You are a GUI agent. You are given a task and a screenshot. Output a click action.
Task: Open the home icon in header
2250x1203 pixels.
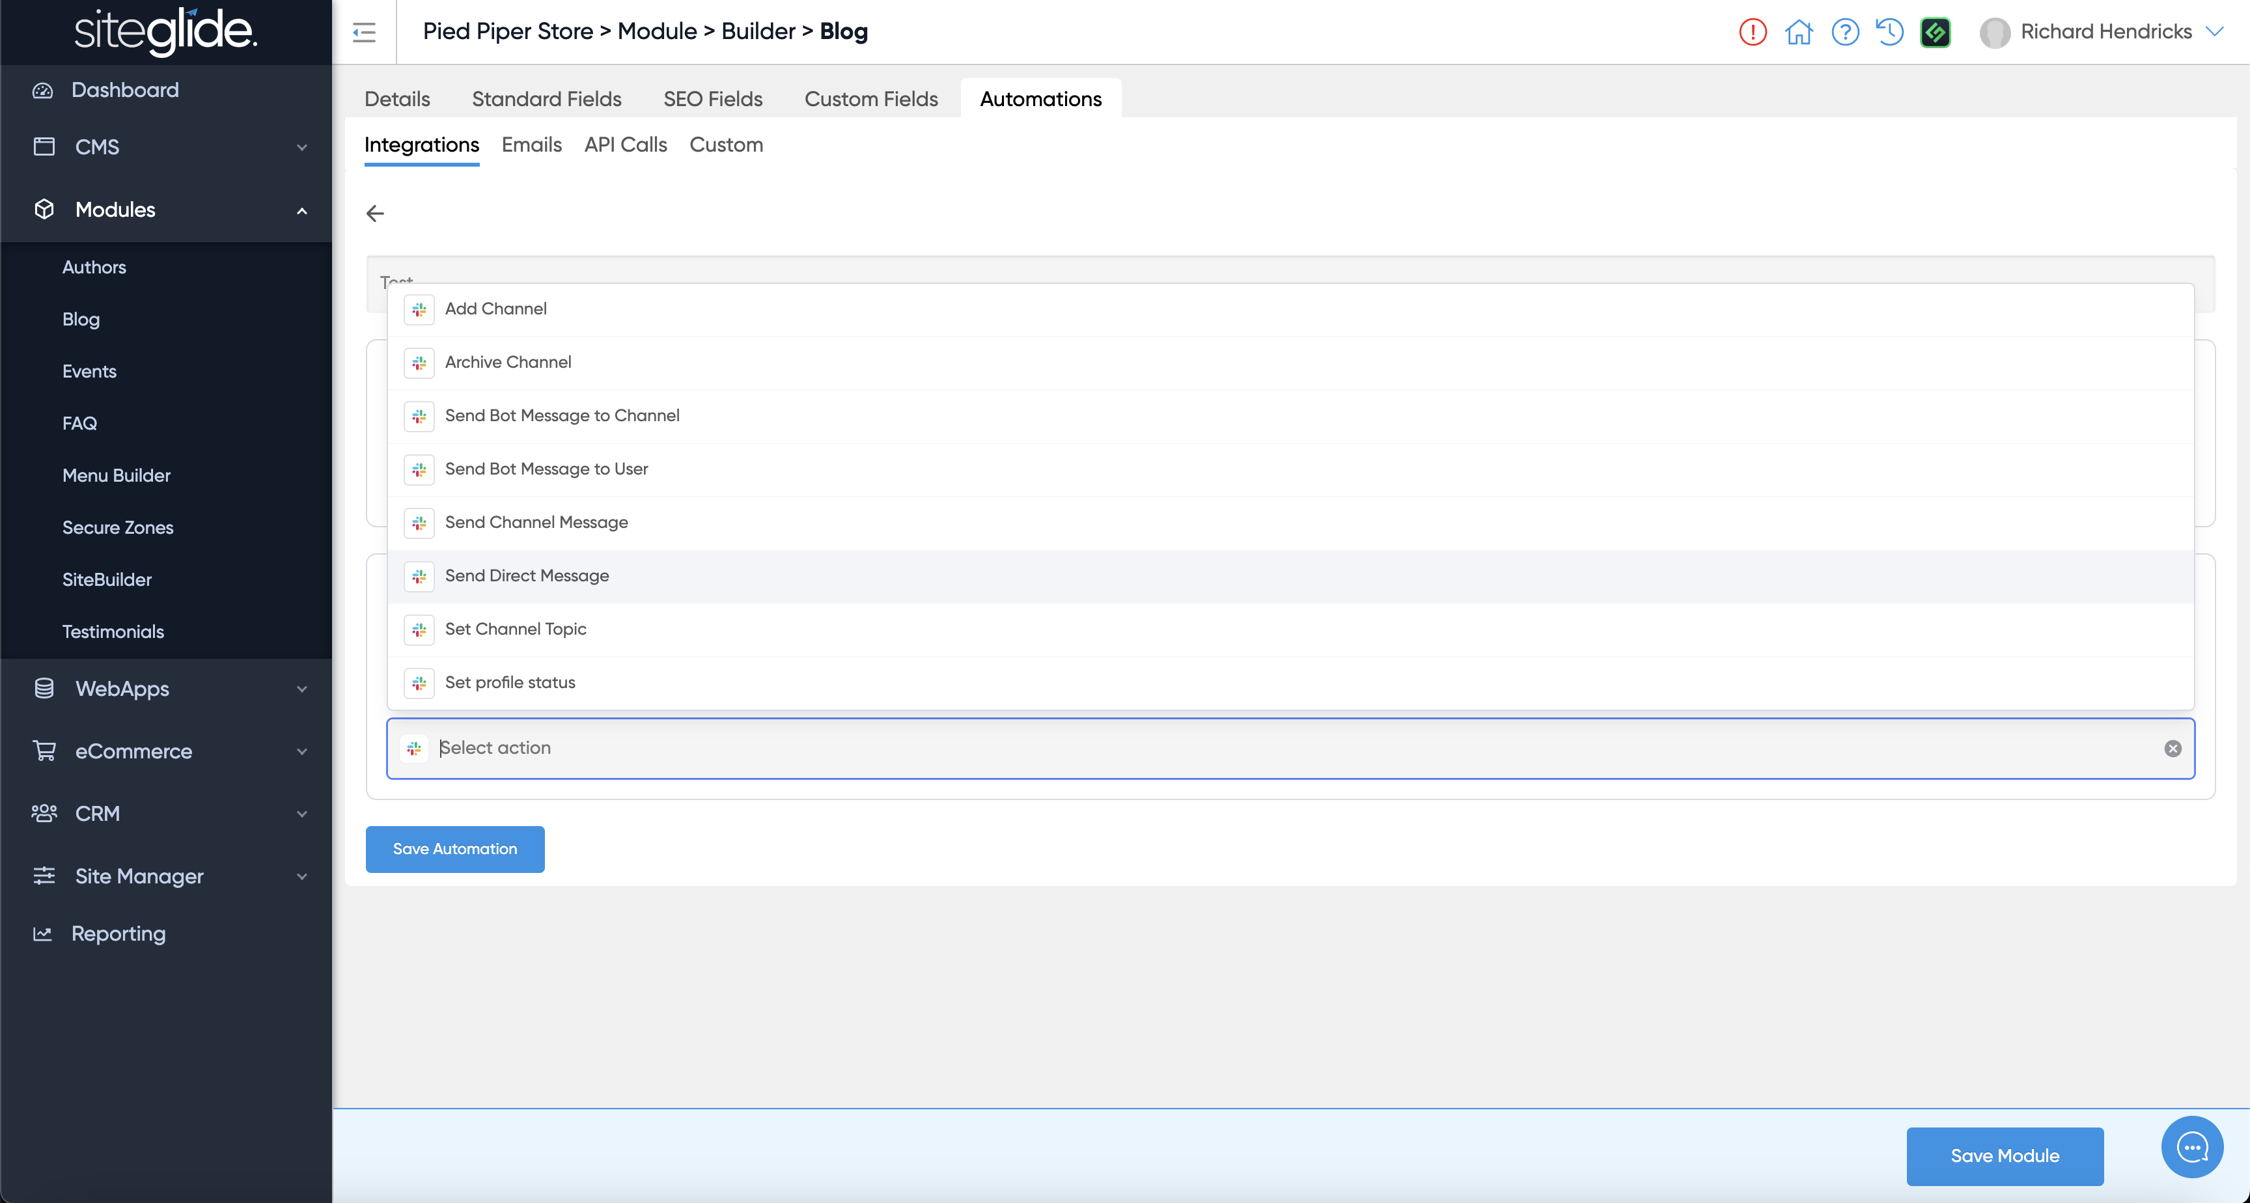[x=1798, y=33]
